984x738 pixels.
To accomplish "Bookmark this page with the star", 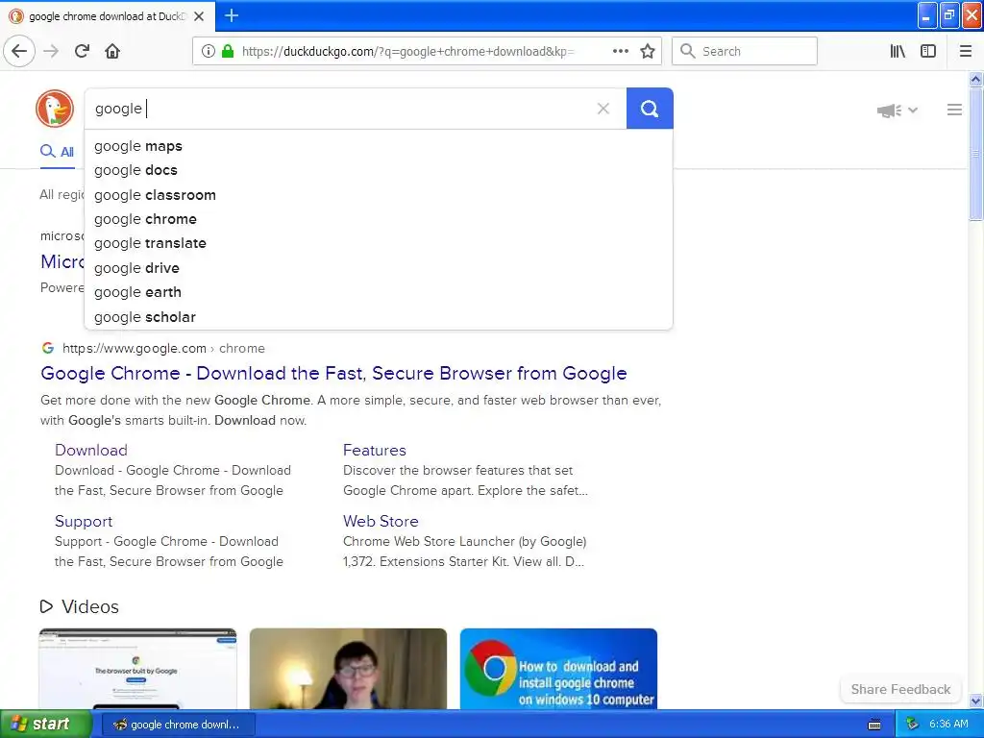I will [648, 52].
